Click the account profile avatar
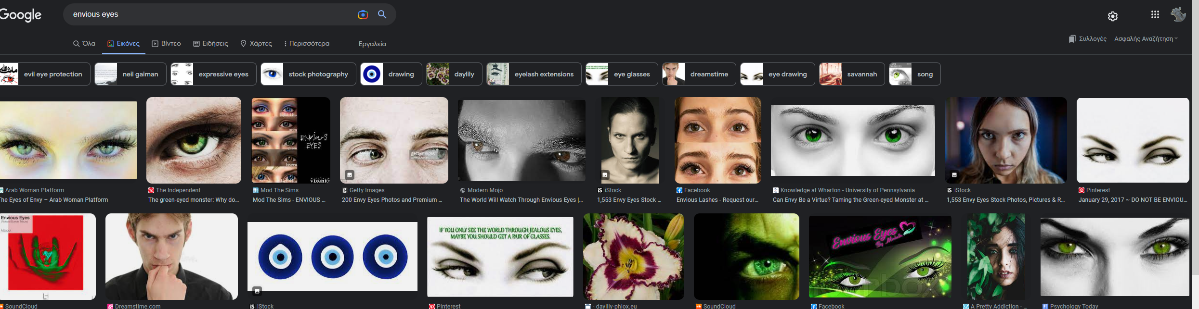This screenshot has width=1199, height=309. tap(1178, 14)
